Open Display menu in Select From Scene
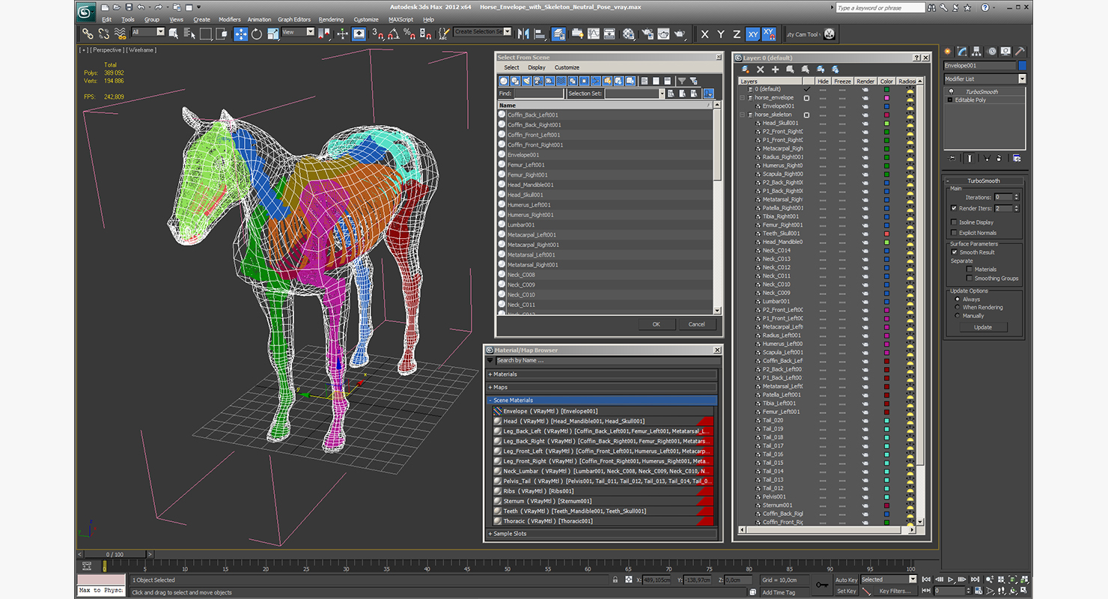The height and width of the screenshot is (599, 1108). 537,67
